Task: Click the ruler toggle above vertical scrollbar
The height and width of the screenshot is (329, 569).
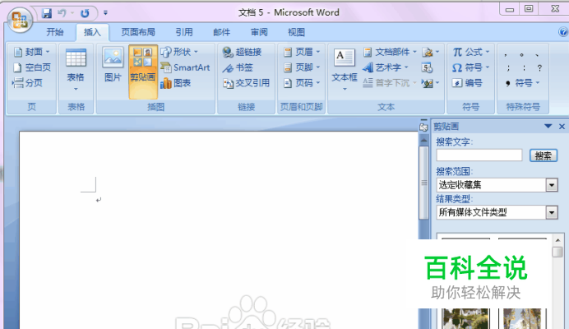Action: click(423, 127)
